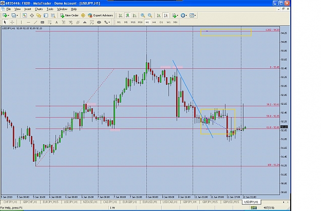
Task: Switch chart to Candlesticks mode
Action: tap(127, 15)
